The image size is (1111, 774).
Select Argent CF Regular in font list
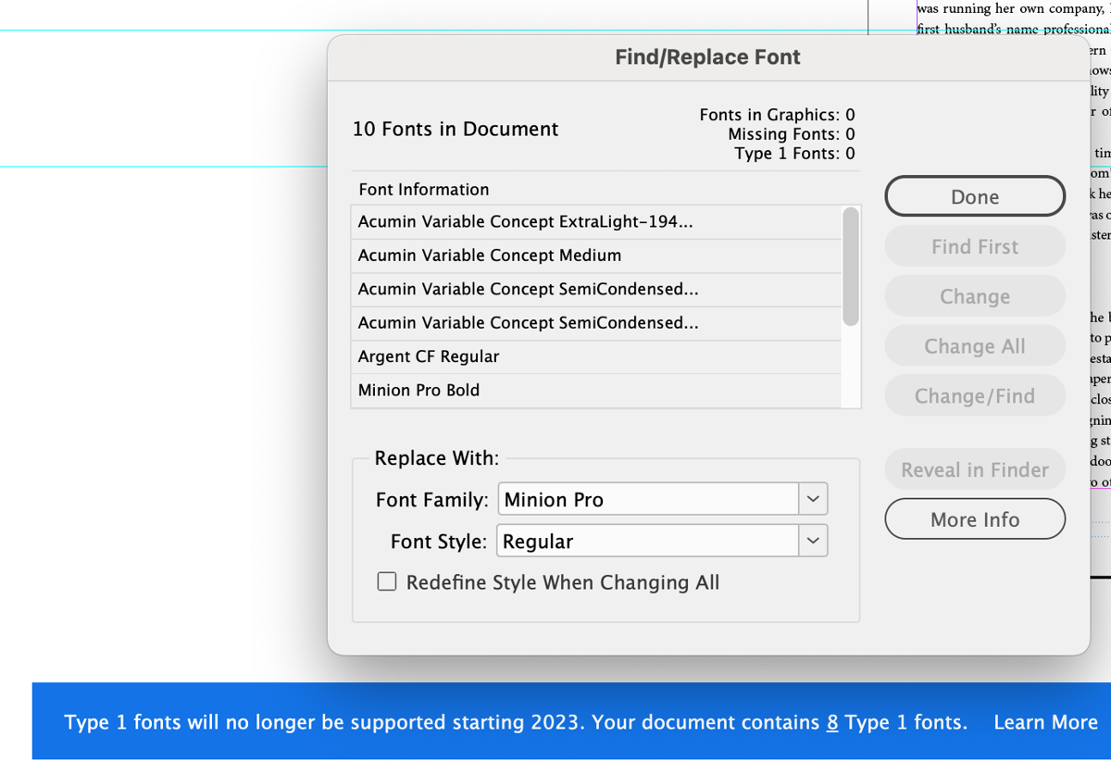pos(596,356)
